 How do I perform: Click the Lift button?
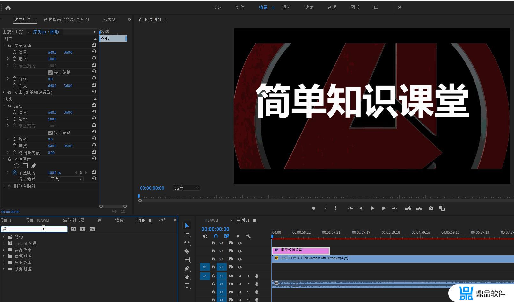(x=408, y=208)
